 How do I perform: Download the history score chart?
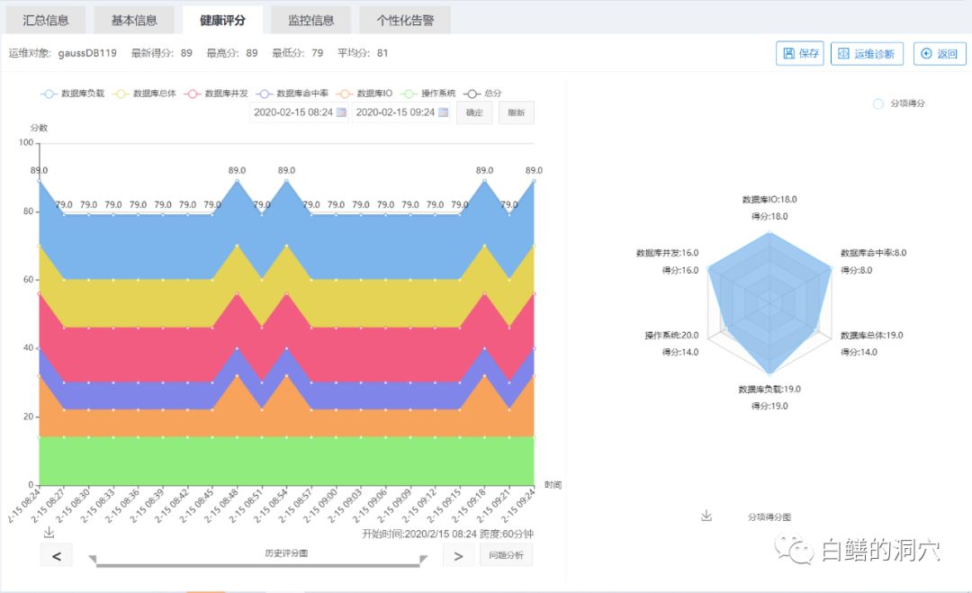49,533
